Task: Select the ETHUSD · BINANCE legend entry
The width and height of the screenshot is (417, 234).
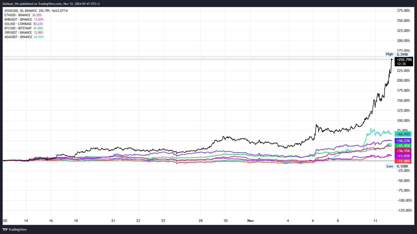Action: [23, 15]
